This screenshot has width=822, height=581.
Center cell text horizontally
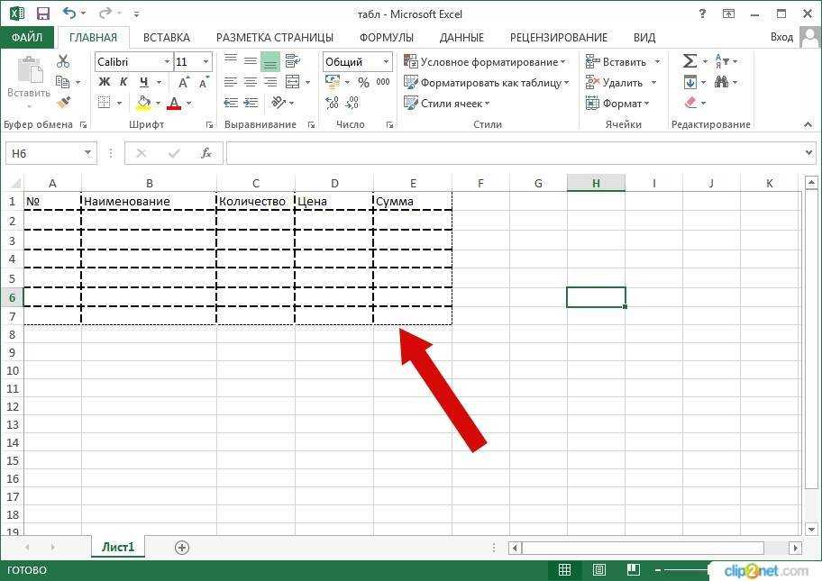pyautogui.click(x=251, y=82)
